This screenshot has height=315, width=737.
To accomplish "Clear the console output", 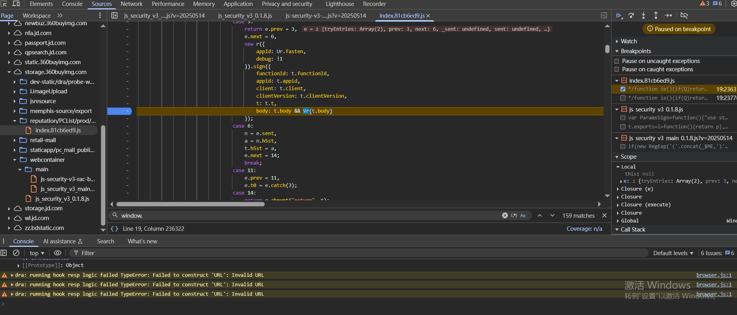I will tap(16, 253).
